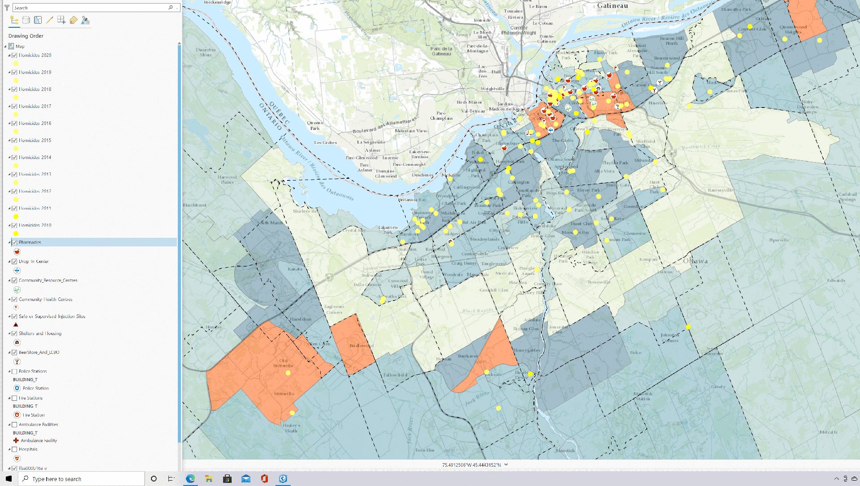This screenshot has height=486, width=860.
Task: Enable the Police Stations layer checkbox
Action: point(14,371)
